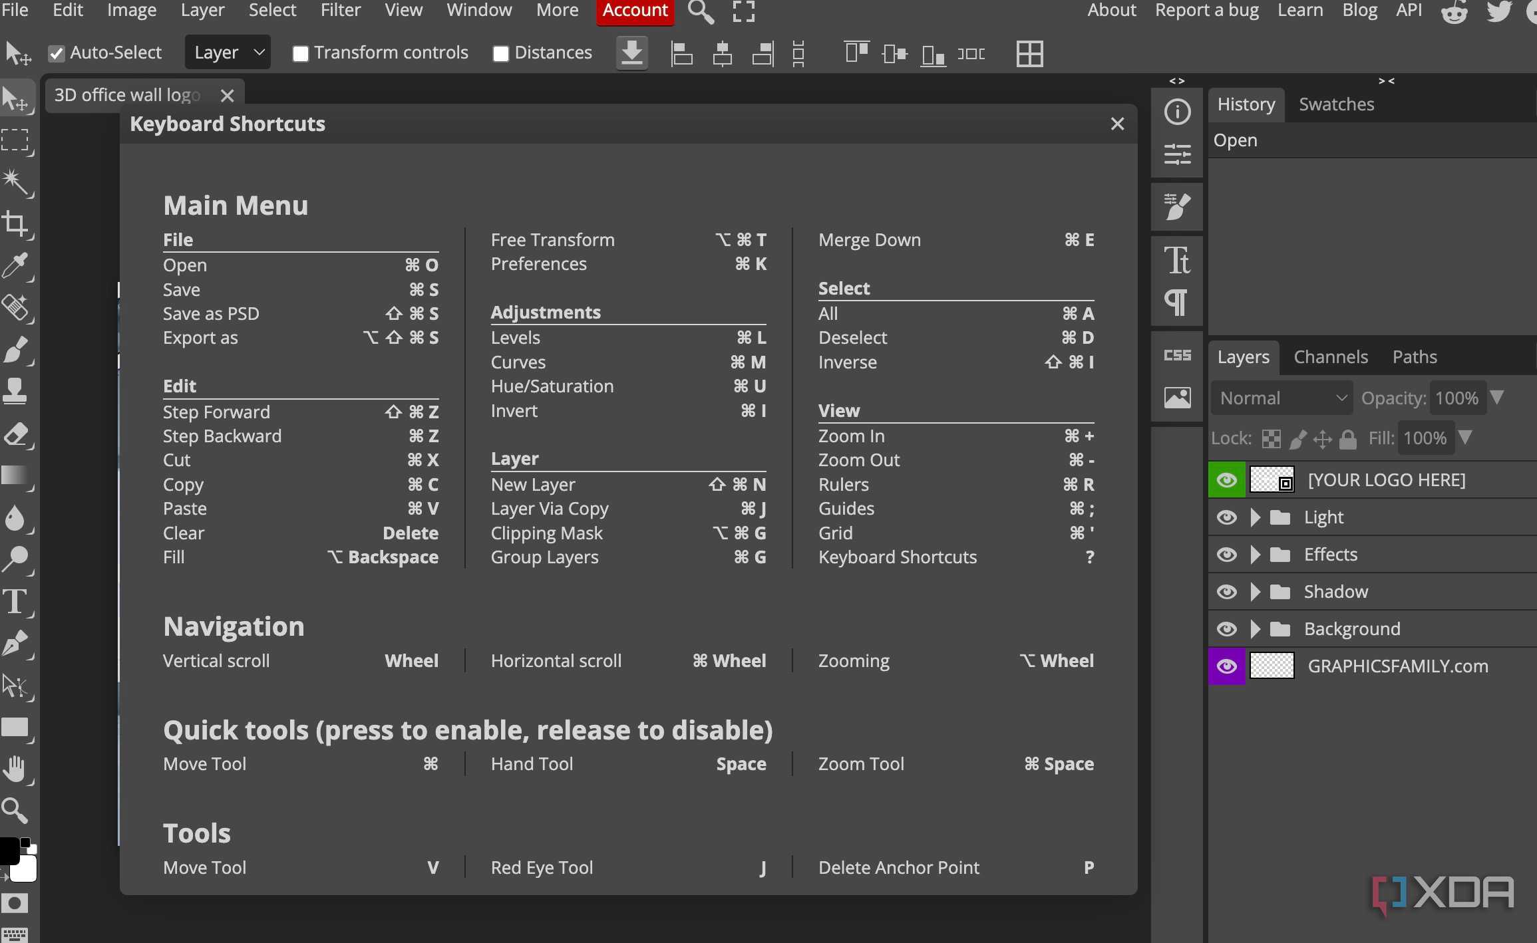Expand the Light folder
The height and width of the screenshot is (943, 1537).
click(x=1255, y=517)
